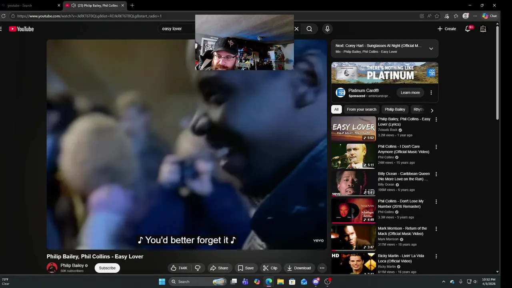Open the Phil Collins I Don't Care Anymore thumbnail
This screenshot has width=512, height=288.
point(354,156)
